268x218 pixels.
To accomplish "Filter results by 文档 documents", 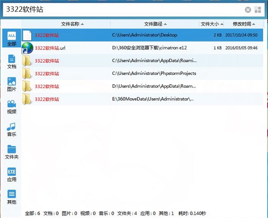I will pyautogui.click(x=12, y=62).
